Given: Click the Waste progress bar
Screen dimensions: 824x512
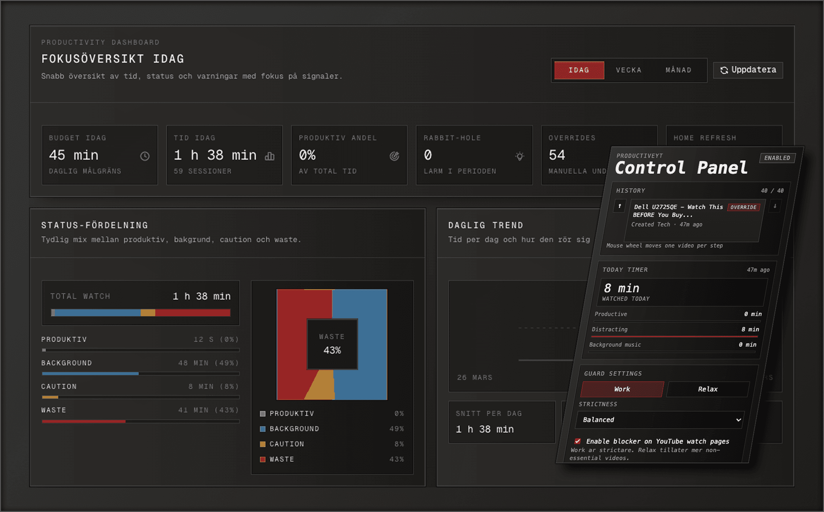Looking at the screenshot, I should (x=140, y=421).
